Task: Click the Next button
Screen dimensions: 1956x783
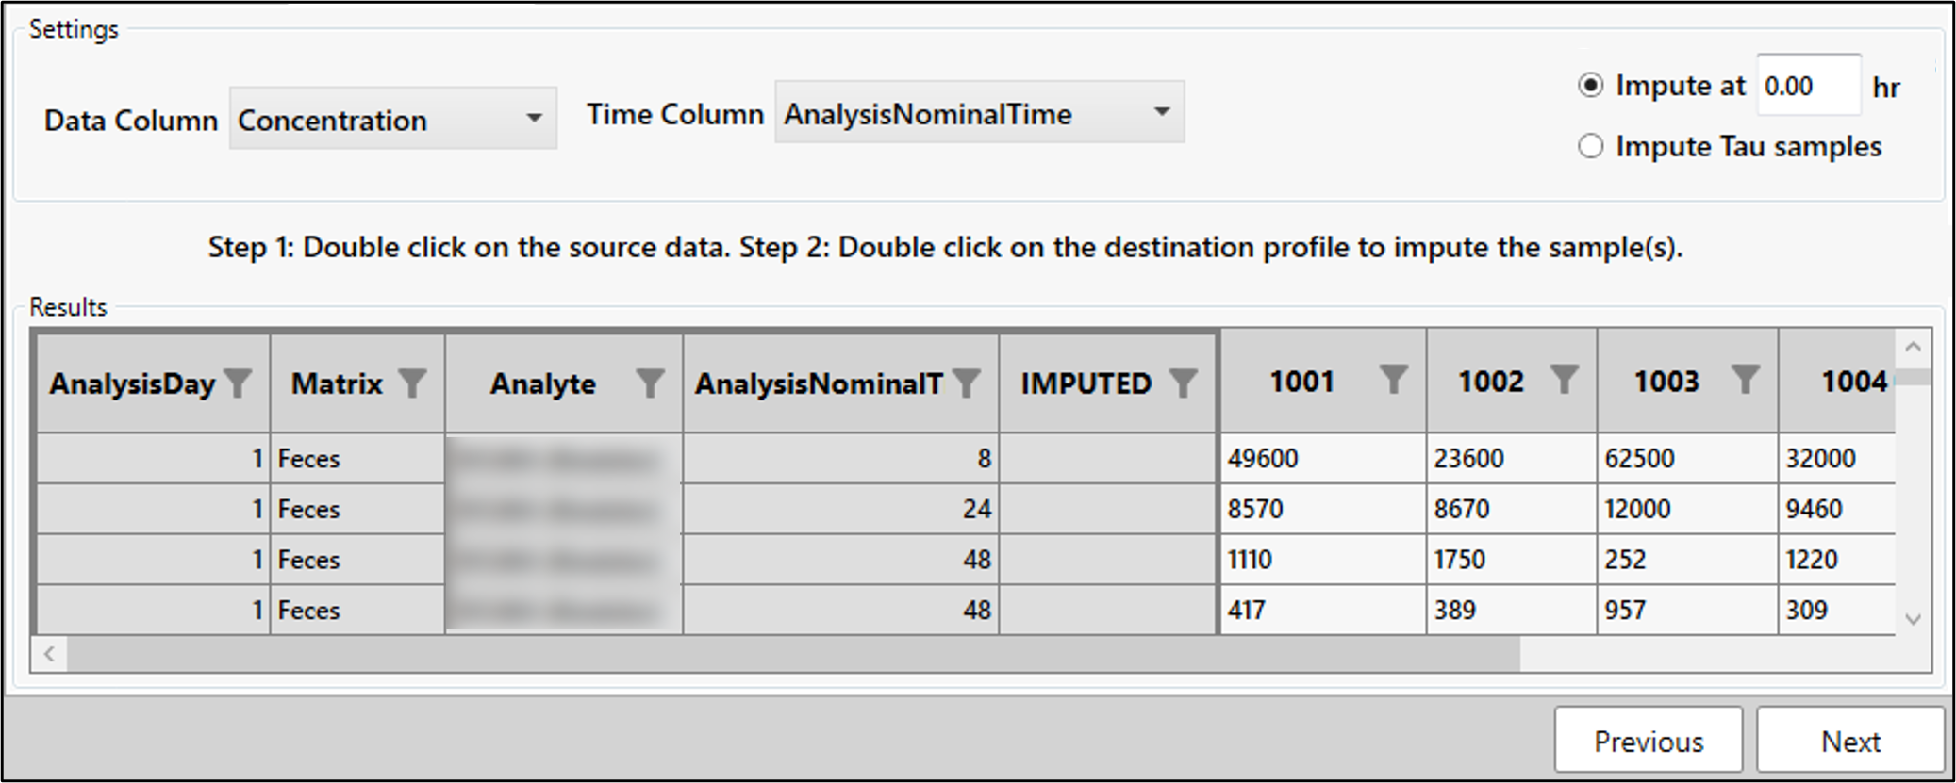Action: (x=1849, y=742)
